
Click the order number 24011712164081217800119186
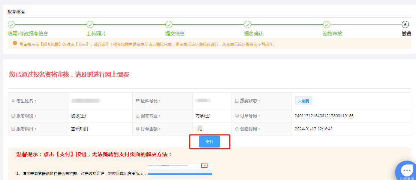click(x=324, y=116)
